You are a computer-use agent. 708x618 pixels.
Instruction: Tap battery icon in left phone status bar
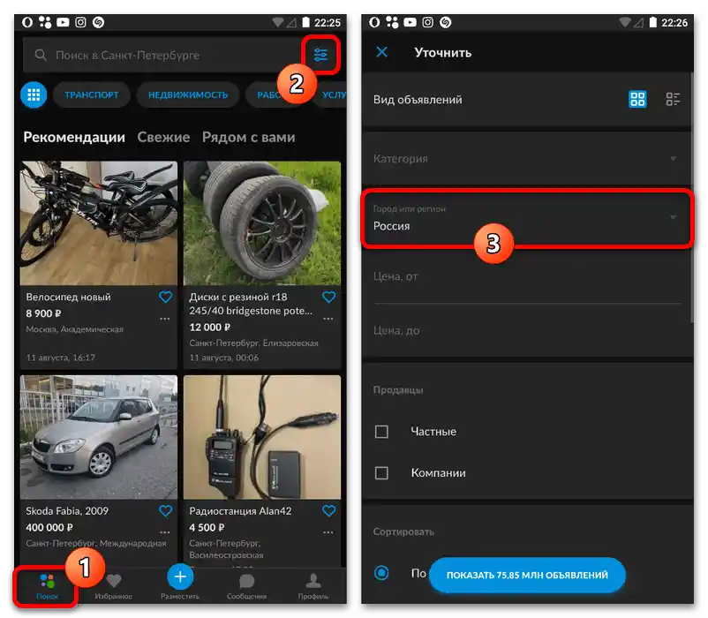[305, 22]
